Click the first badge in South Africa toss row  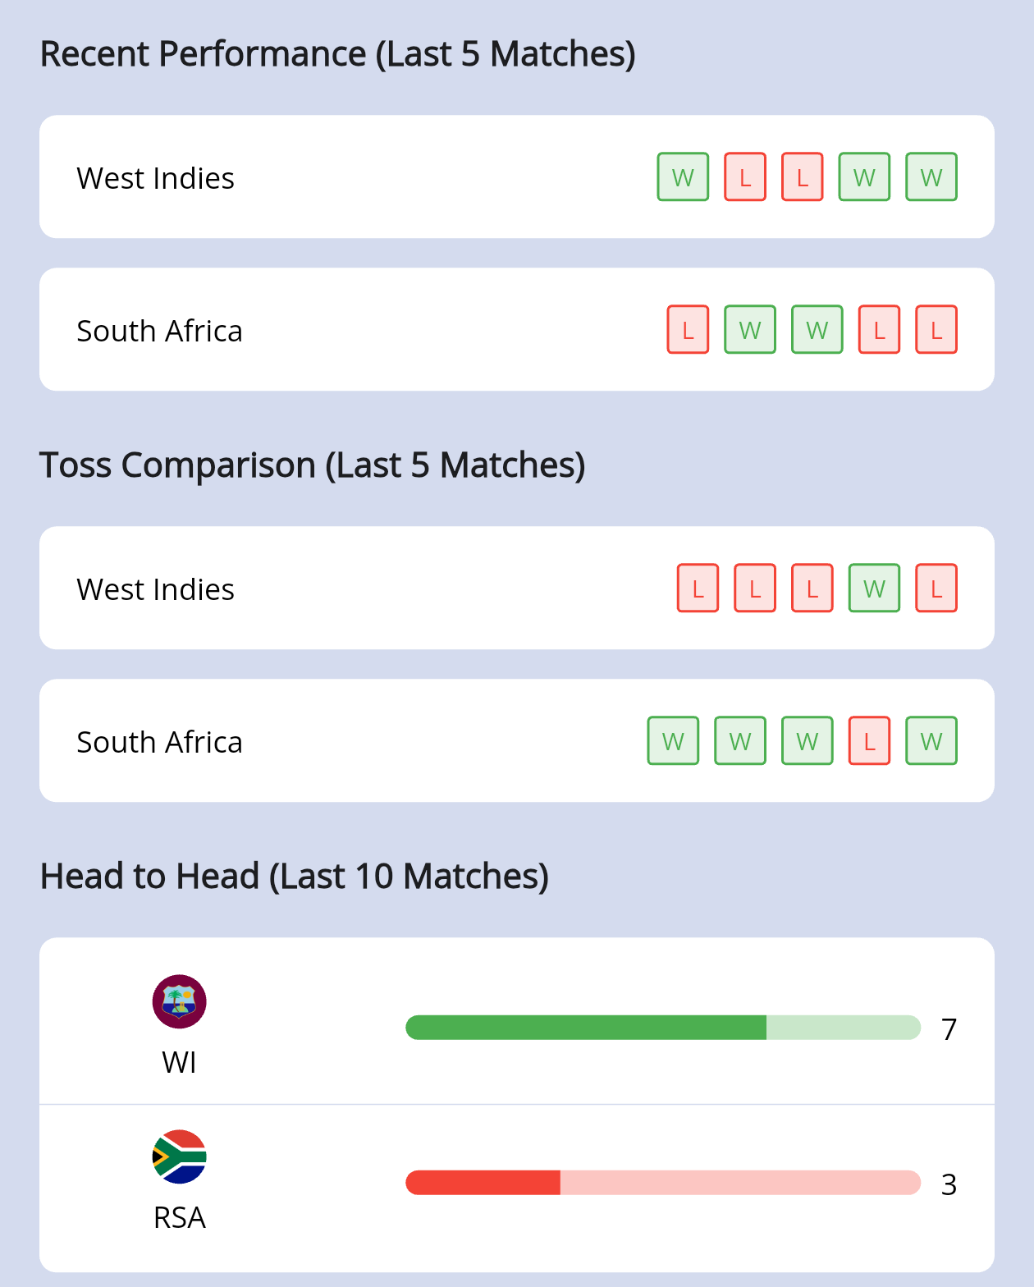(673, 740)
